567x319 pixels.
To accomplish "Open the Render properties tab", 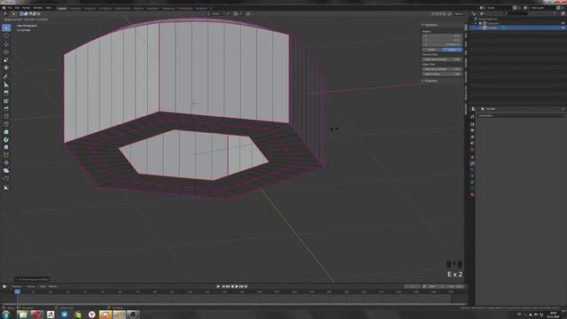I will point(472,125).
